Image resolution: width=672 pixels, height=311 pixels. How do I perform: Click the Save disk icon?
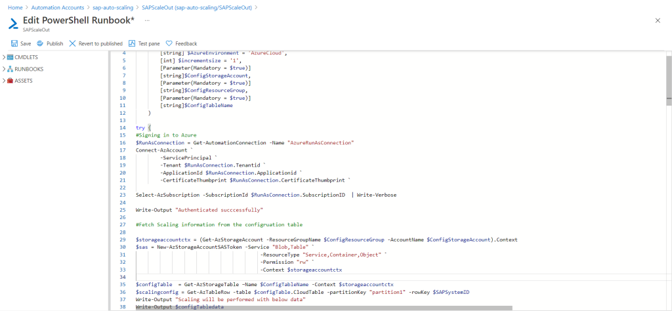pyautogui.click(x=14, y=44)
